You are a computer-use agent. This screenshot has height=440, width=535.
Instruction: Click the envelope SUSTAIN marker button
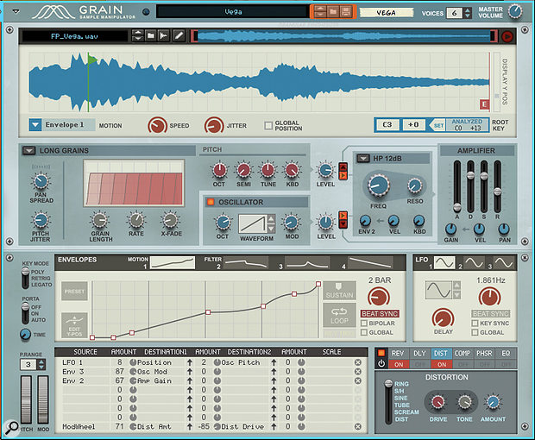[339, 291]
